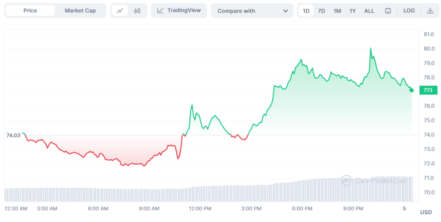
Task: Switch to candlestick chart icon
Action: 137,11
